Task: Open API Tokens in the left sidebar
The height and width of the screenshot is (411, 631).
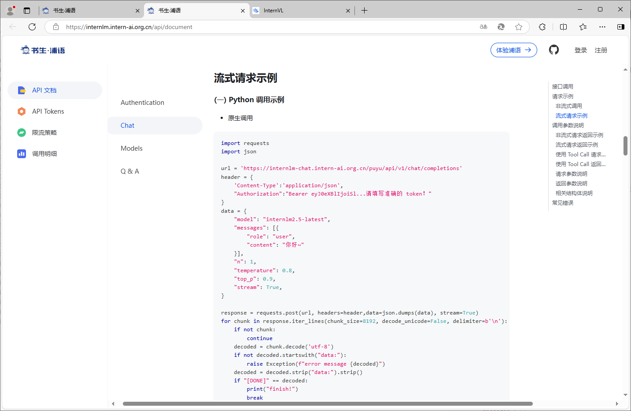Action: pyautogui.click(x=55, y=111)
